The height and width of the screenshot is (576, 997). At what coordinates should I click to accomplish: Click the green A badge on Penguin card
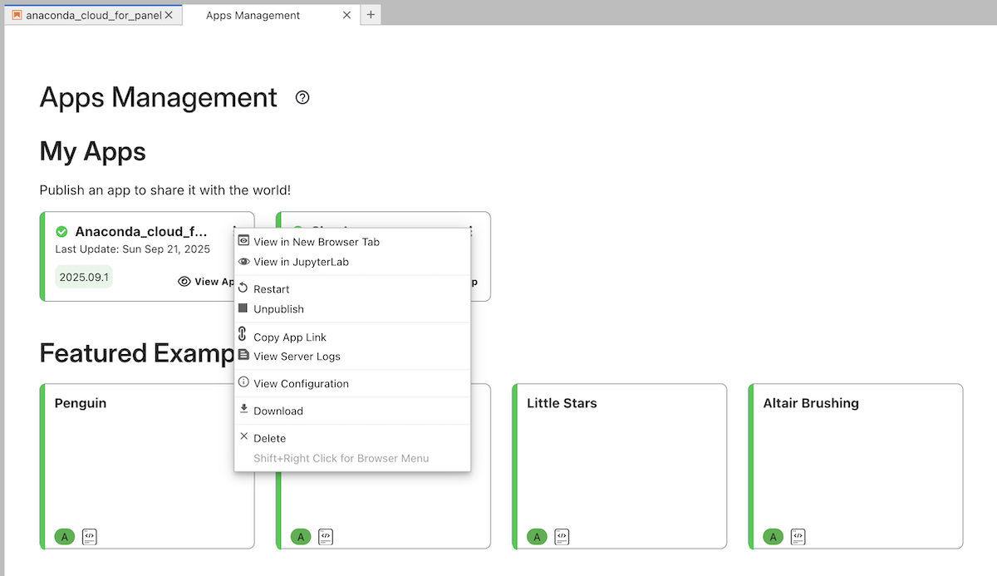point(64,537)
